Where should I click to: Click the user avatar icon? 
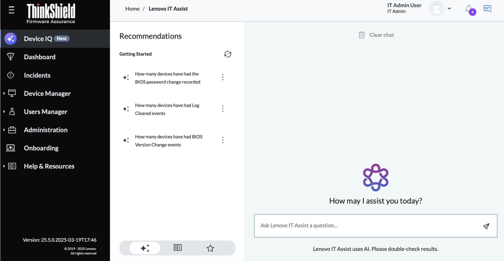click(x=436, y=8)
